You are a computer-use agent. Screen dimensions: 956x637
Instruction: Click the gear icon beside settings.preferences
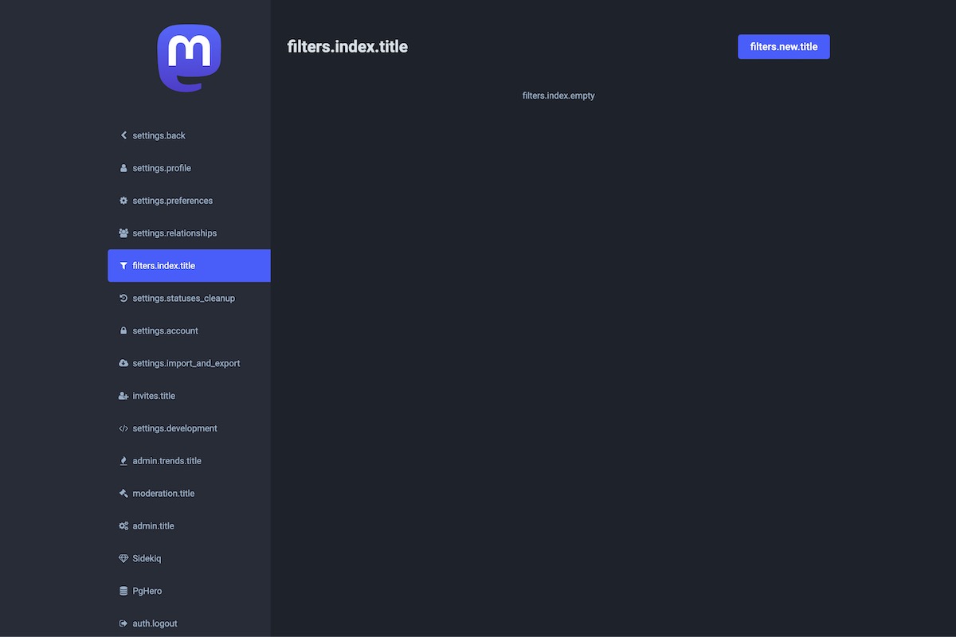(123, 201)
